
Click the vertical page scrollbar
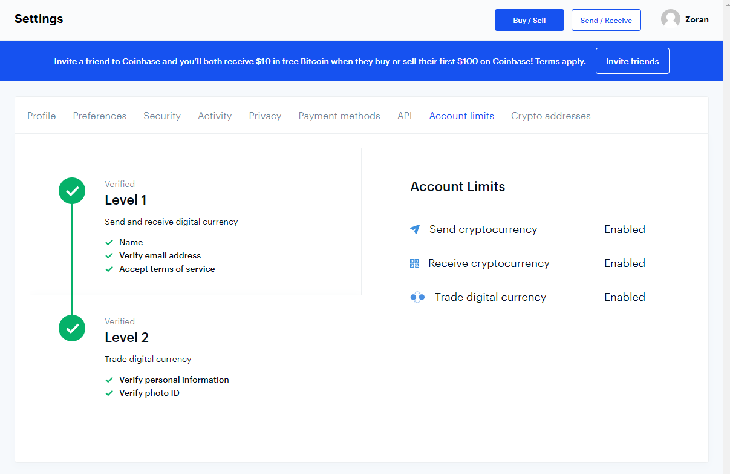[726, 237]
